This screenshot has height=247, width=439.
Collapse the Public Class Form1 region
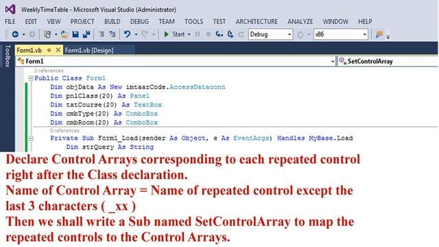pyautogui.click(x=31, y=78)
